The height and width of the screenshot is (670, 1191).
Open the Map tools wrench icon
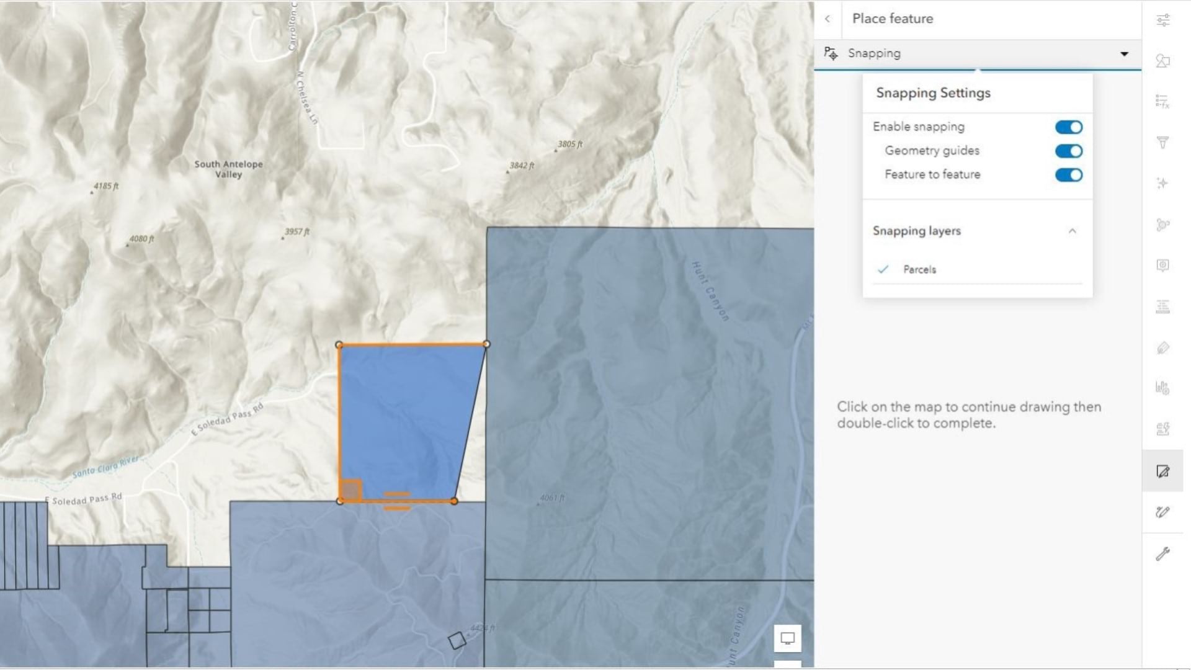[1163, 554]
